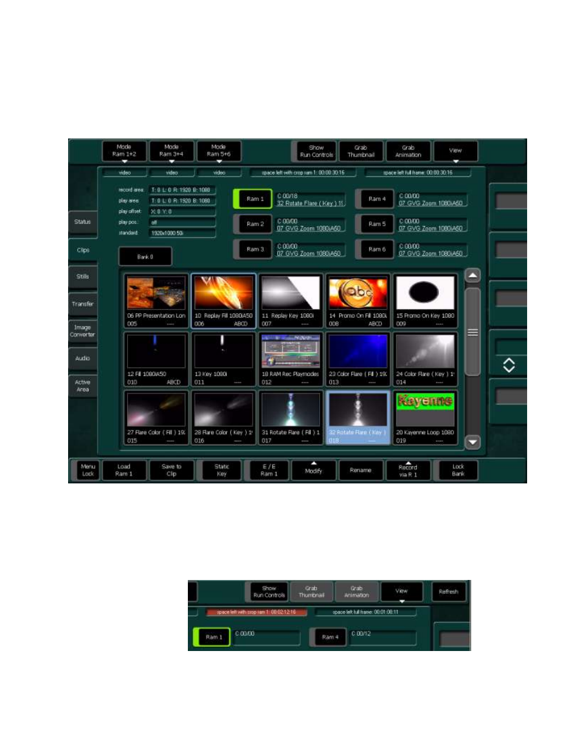The height and width of the screenshot is (750, 580).
Task: Switch to the Clips tab
Action: (83, 250)
